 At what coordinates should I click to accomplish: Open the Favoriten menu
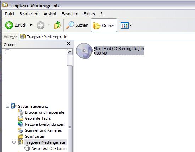(x=70, y=14)
